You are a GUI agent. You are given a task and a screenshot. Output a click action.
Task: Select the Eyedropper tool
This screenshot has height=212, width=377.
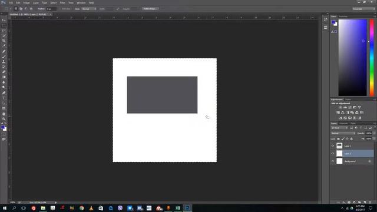tap(4, 46)
